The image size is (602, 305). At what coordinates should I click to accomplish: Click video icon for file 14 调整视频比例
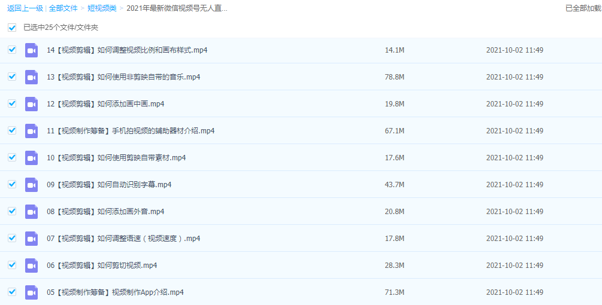31,50
